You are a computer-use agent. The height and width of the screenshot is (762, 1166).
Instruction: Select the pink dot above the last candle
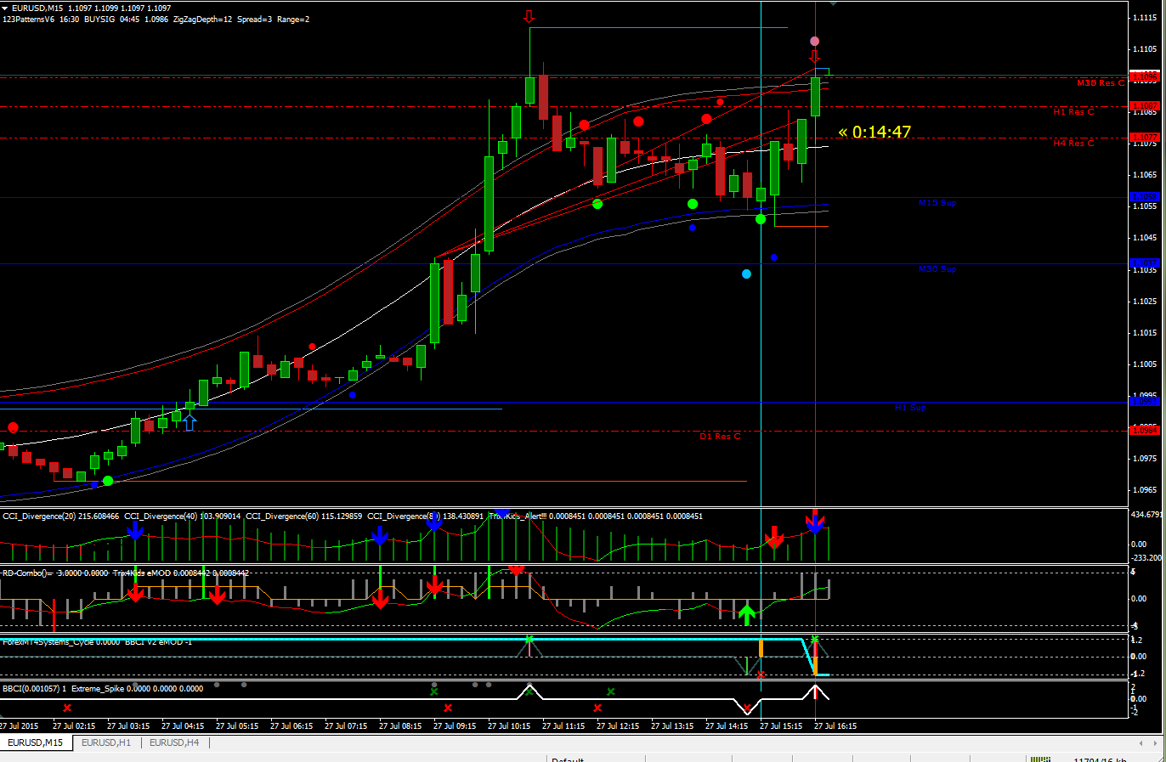815,41
